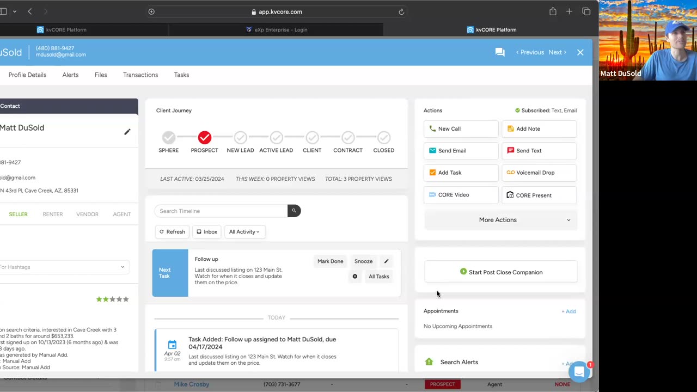Select the Renter contact type

pos(53,215)
